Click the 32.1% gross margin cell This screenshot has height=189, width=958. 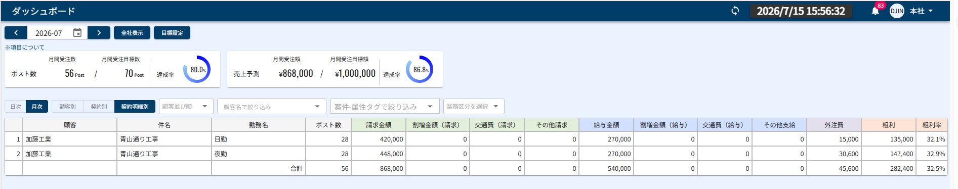932,139
